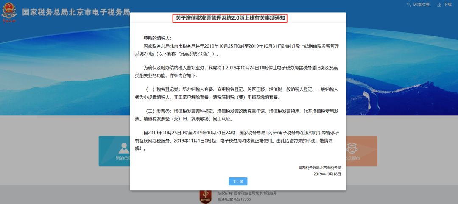Click the download arrow icon beside 下载
458x204 pixels.
(x=439, y=5)
